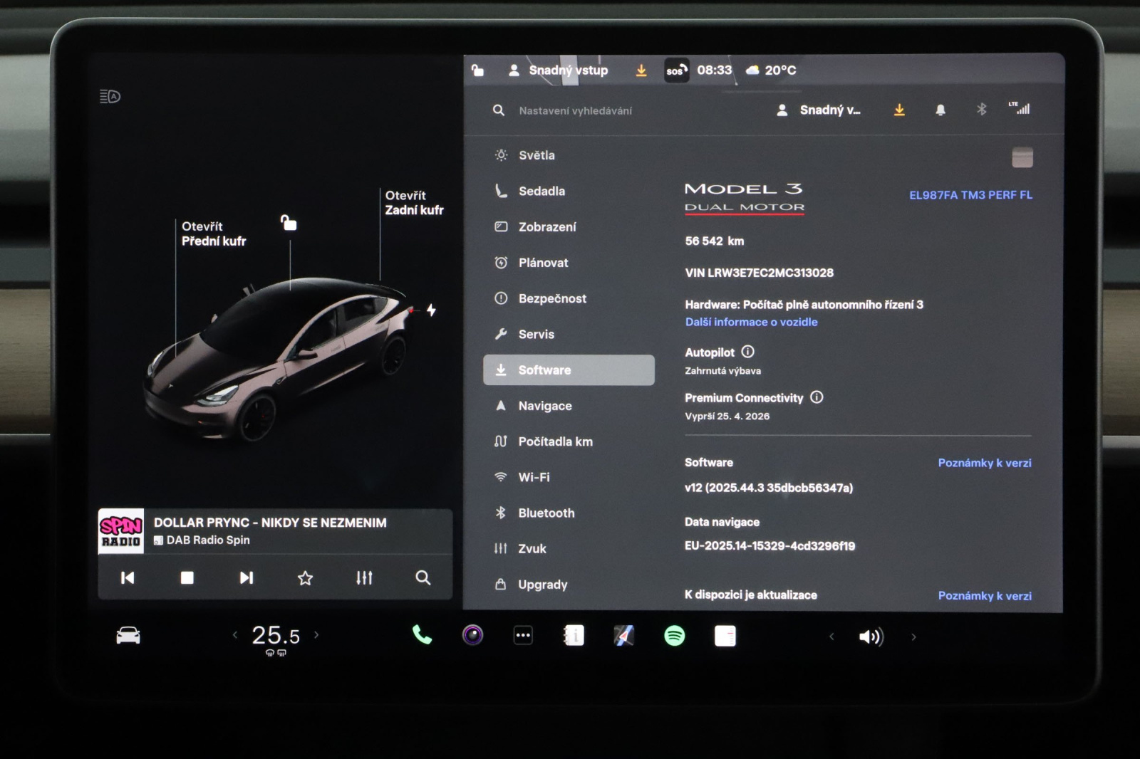Tap the notification bell icon
The image size is (1140, 759).
pyautogui.click(x=940, y=110)
